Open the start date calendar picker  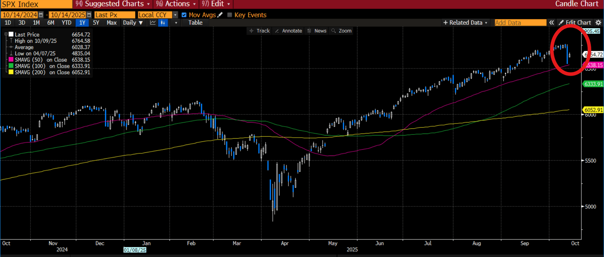[x=41, y=15]
